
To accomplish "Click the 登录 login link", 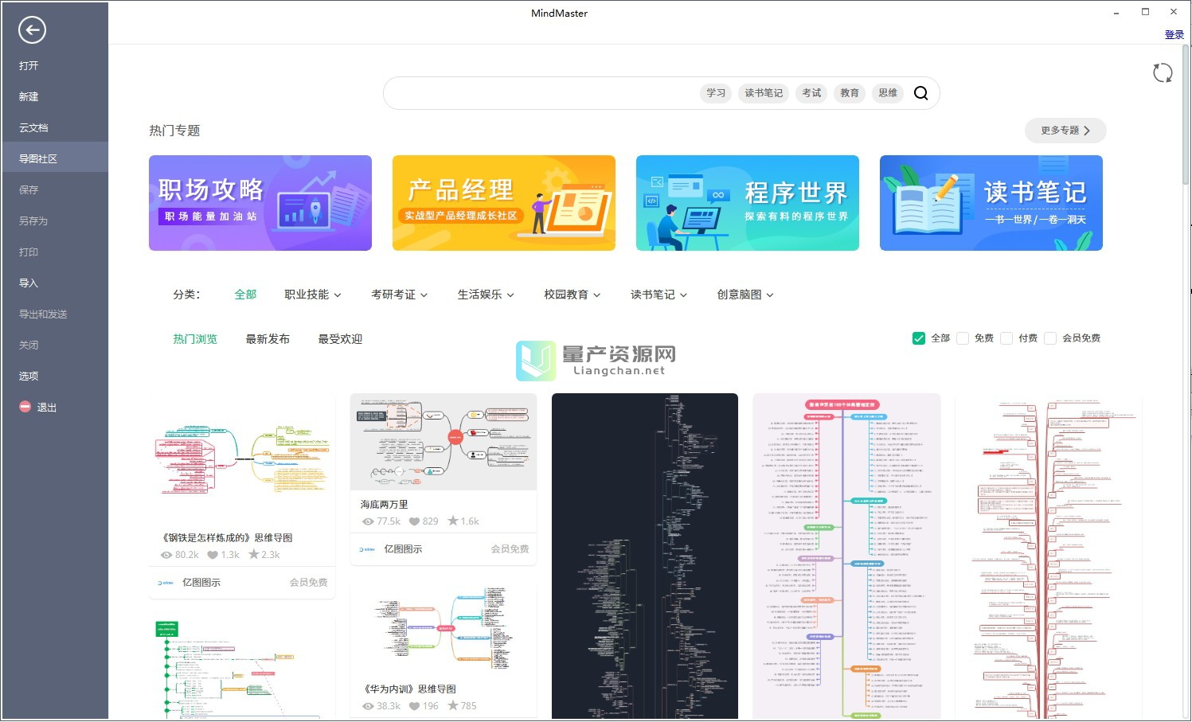I will pos(1174,34).
